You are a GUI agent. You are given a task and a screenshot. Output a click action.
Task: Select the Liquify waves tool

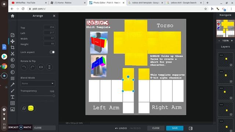pos(12,78)
